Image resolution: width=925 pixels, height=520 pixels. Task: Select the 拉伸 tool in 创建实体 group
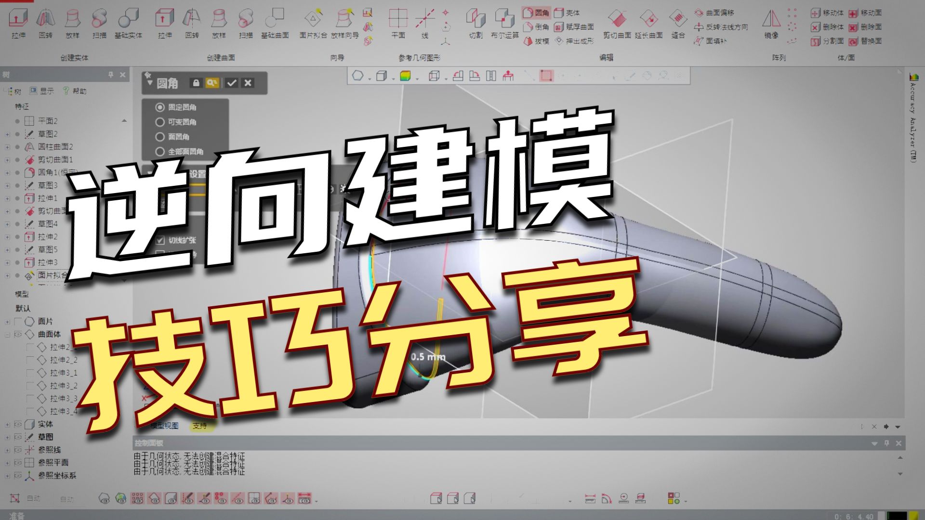pos(18,23)
